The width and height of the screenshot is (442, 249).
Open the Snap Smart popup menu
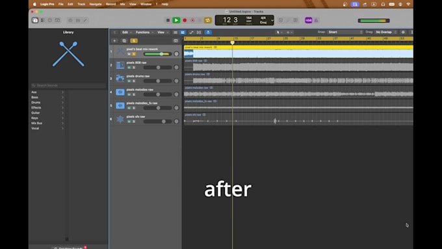pos(345,32)
